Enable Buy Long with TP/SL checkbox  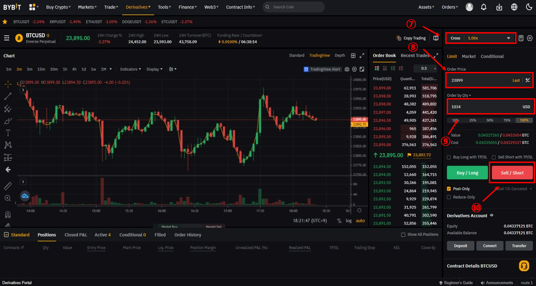click(449, 157)
